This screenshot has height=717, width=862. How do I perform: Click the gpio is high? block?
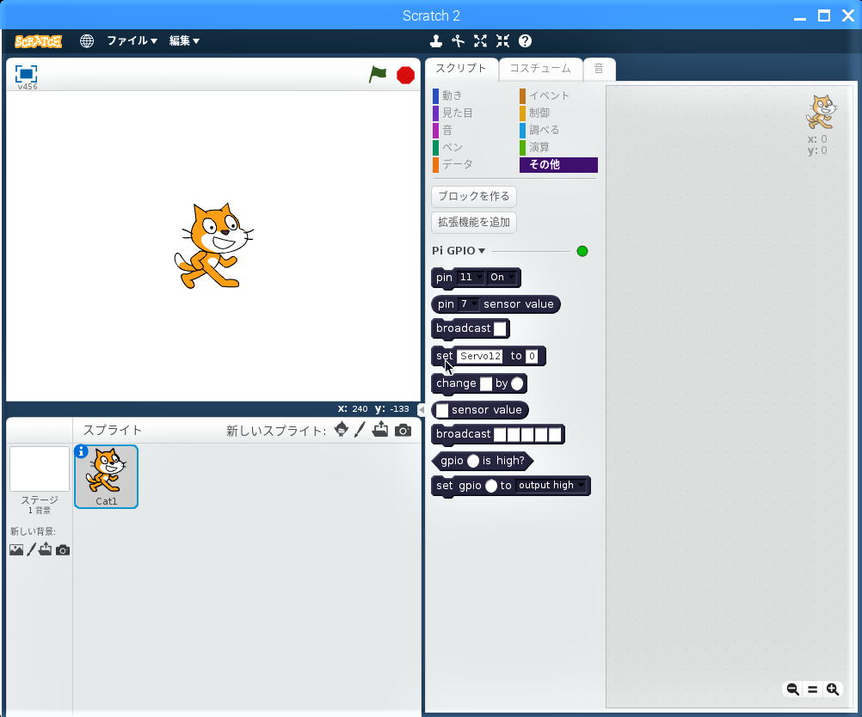coord(482,461)
